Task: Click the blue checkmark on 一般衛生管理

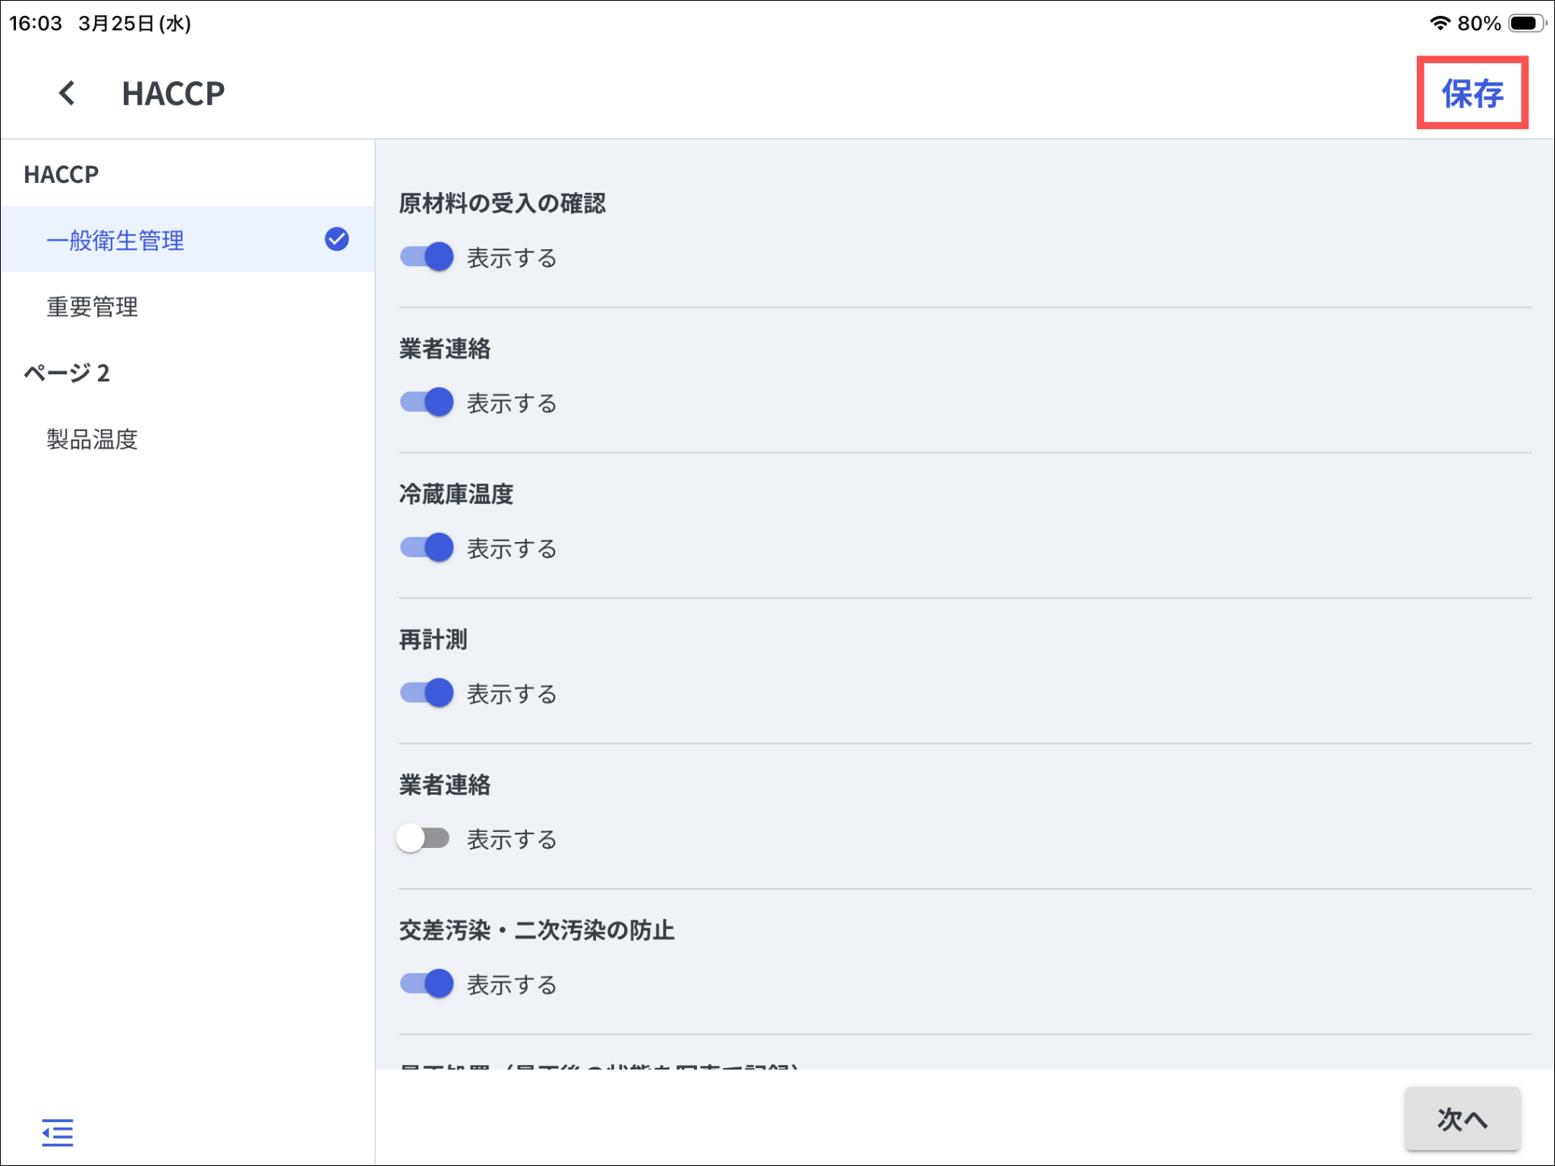Action: point(336,239)
